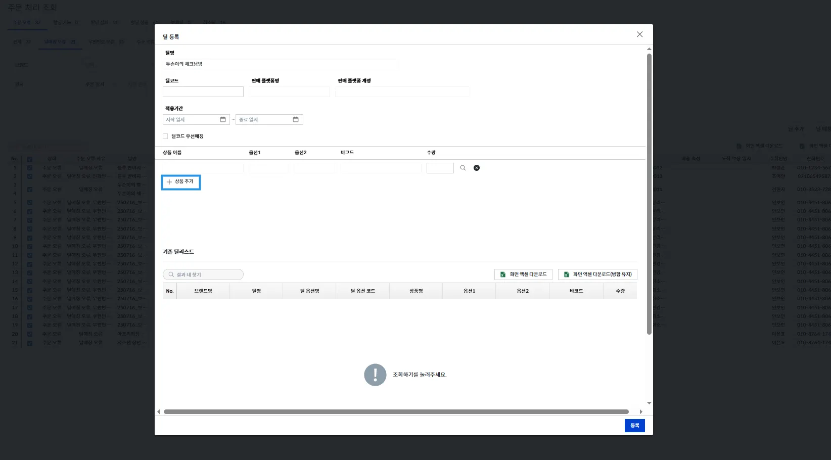The image size is (831, 460).
Task: Click the No. column header in 기존 딜리스트
Action: click(x=170, y=291)
